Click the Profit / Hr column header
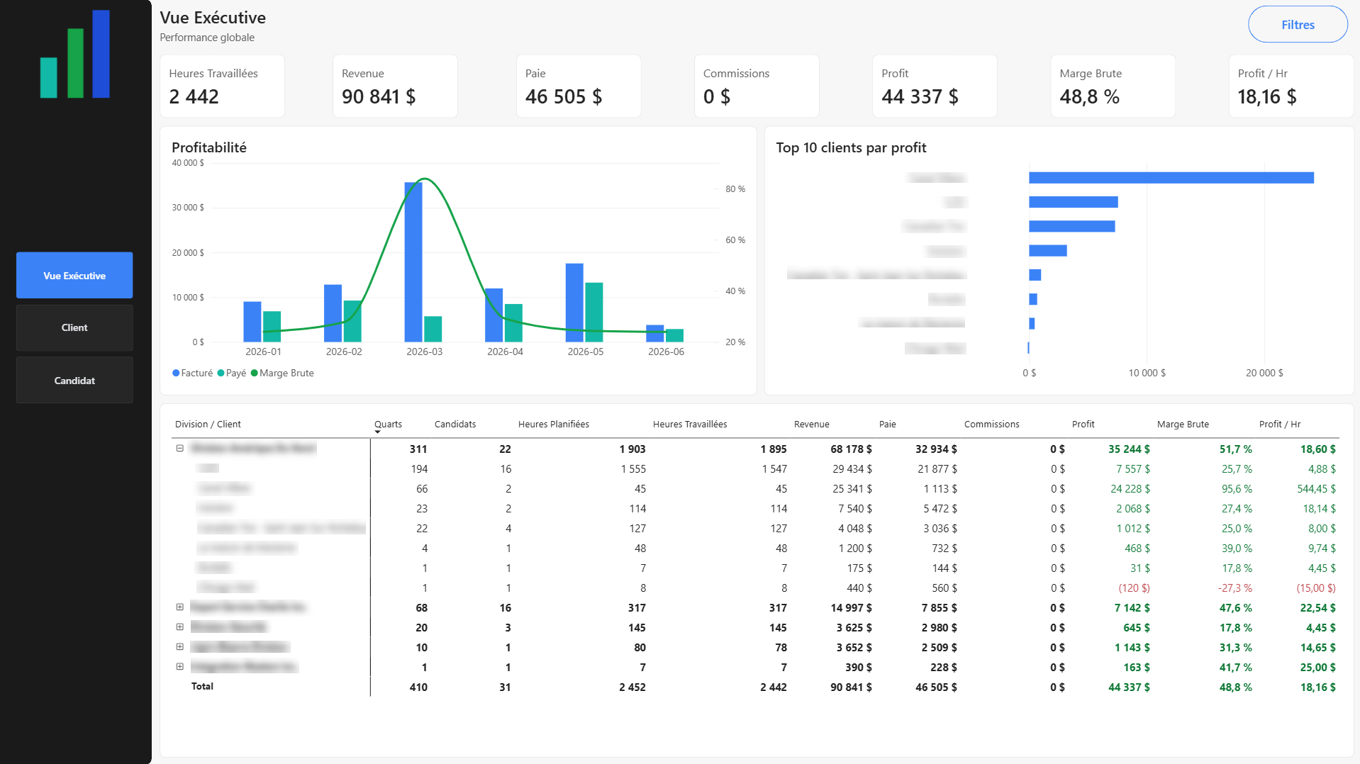The width and height of the screenshot is (1360, 764). pyautogui.click(x=1280, y=425)
